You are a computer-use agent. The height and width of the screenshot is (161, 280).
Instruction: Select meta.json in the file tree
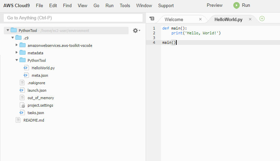pos(40,75)
